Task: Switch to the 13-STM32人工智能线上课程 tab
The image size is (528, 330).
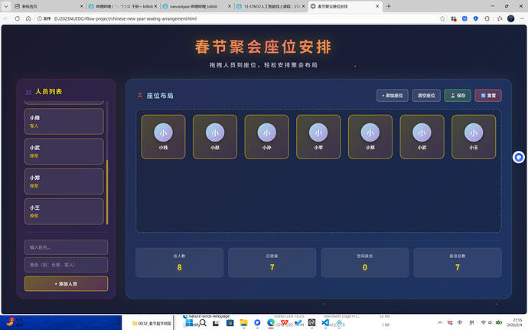Action: tap(271, 6)
